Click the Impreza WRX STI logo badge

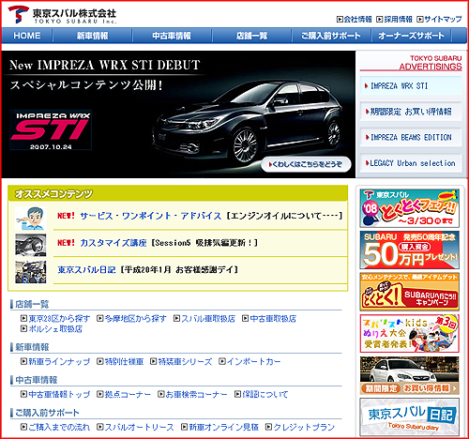click(51, 129)
